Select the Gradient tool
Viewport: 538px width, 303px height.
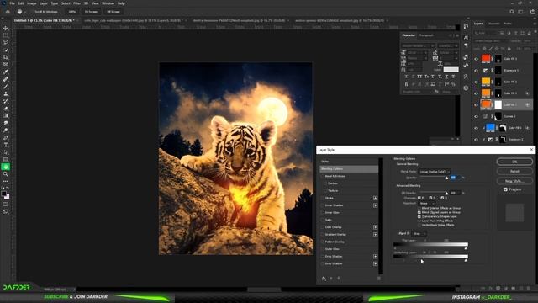(6, 116)
